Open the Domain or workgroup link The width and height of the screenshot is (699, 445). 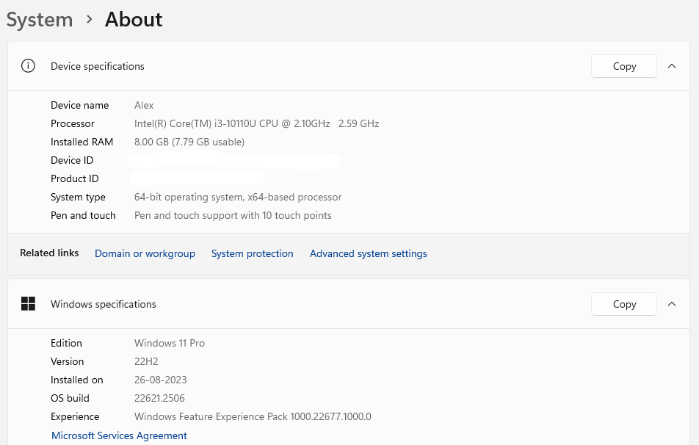[145, 253]
